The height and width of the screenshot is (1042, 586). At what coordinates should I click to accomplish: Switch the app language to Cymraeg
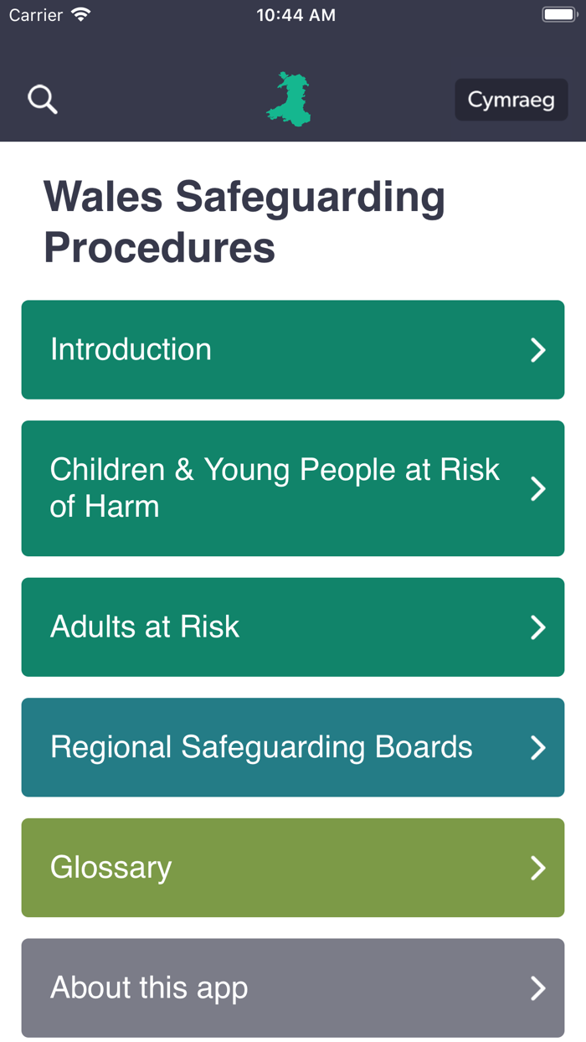pos(511,99)
